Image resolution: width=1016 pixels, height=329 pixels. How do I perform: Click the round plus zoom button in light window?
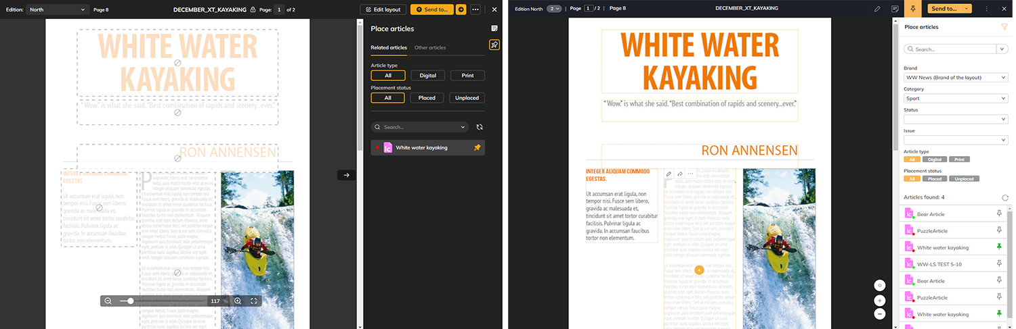(880, 301)
